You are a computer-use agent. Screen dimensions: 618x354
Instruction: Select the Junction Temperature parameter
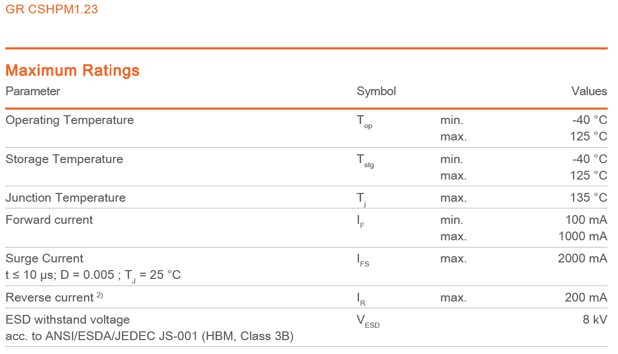65,198
